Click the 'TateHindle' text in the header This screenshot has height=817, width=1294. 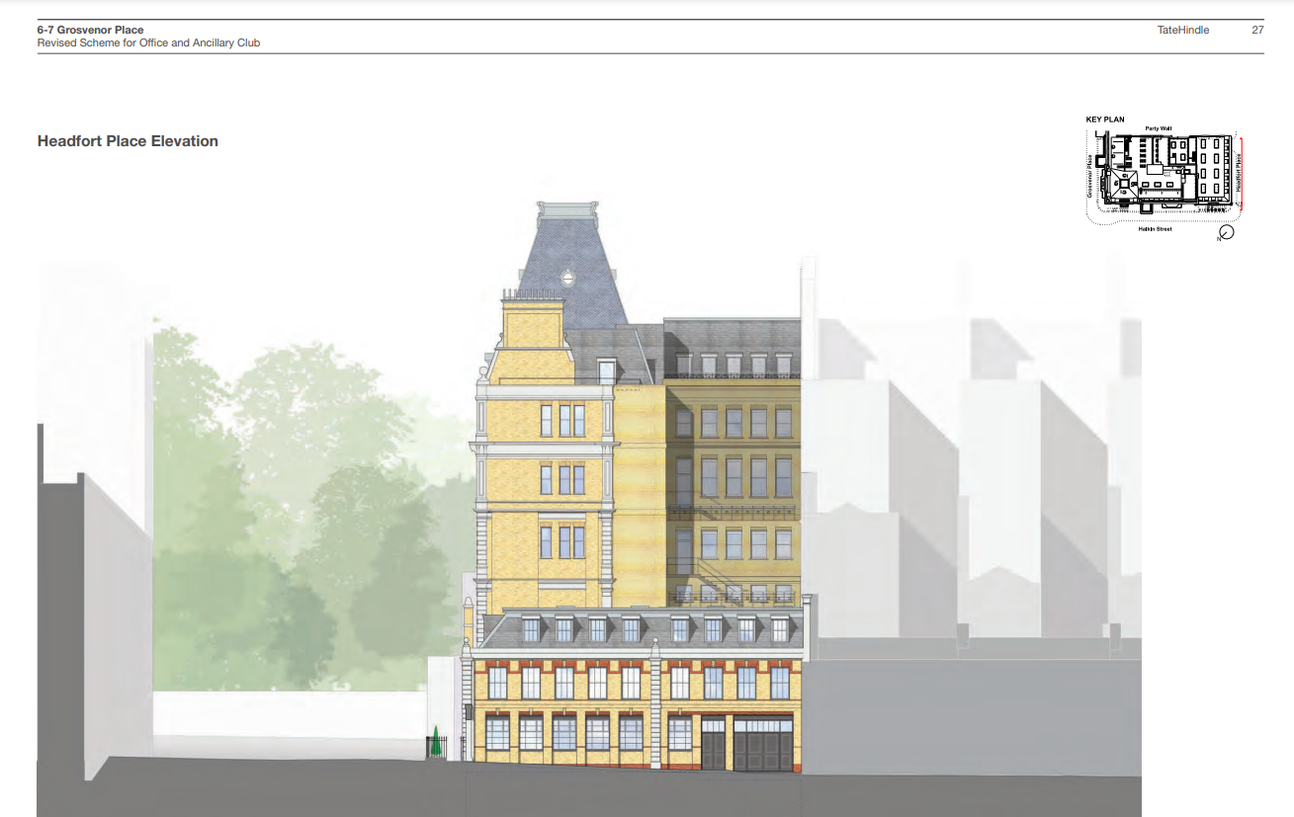1182,30
